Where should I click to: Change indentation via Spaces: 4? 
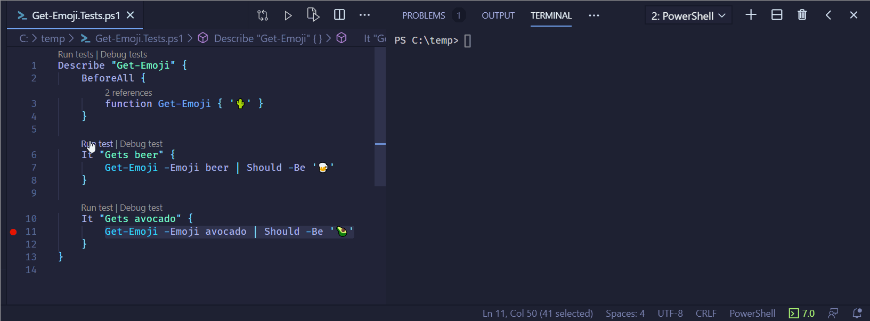[625, 313]
